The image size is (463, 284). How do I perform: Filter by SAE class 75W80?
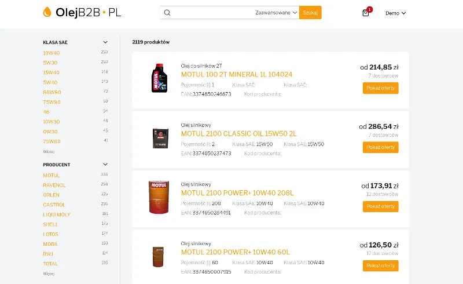52,141
